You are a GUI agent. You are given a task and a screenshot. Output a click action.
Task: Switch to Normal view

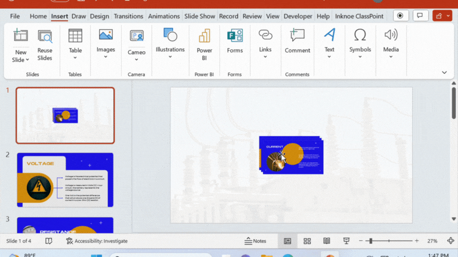click(x=287, y=241)
